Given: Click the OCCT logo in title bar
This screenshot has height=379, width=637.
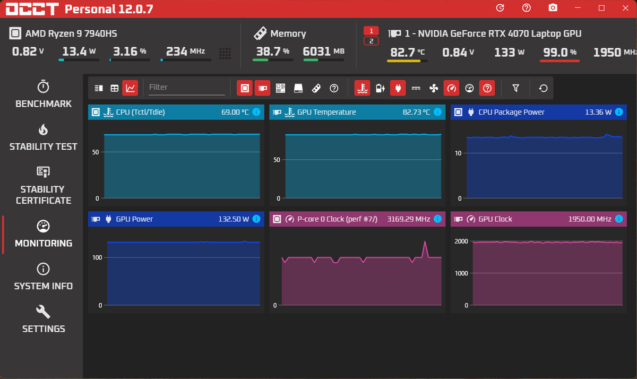Looking at the screenshot, I should (x=32, y=9).
